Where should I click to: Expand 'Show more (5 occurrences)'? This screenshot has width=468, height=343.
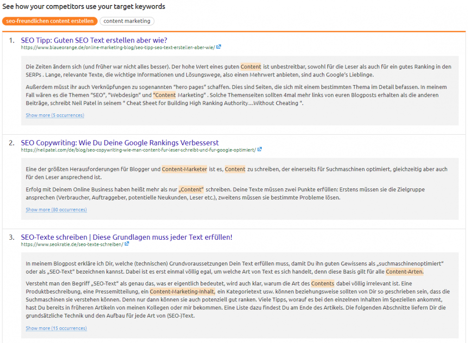coord(55,115)
